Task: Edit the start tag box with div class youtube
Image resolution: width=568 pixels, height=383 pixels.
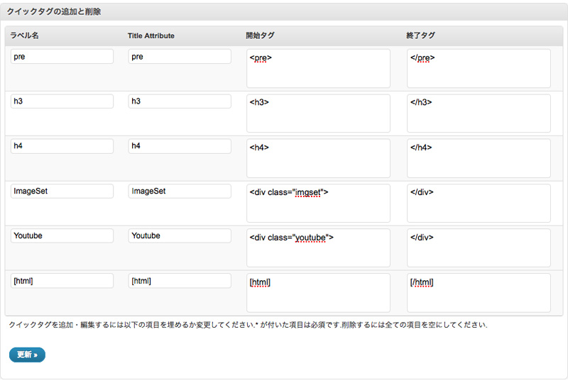Action: point(318,248)
